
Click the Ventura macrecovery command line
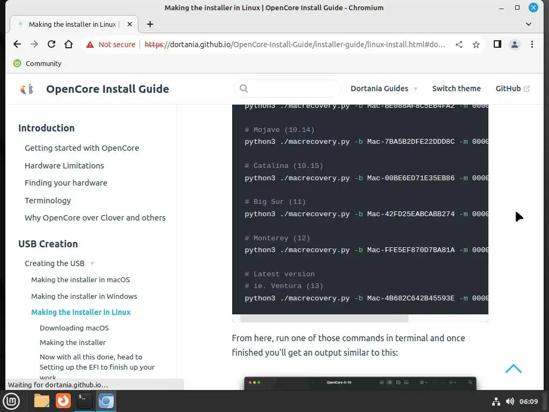coord(366,298)
